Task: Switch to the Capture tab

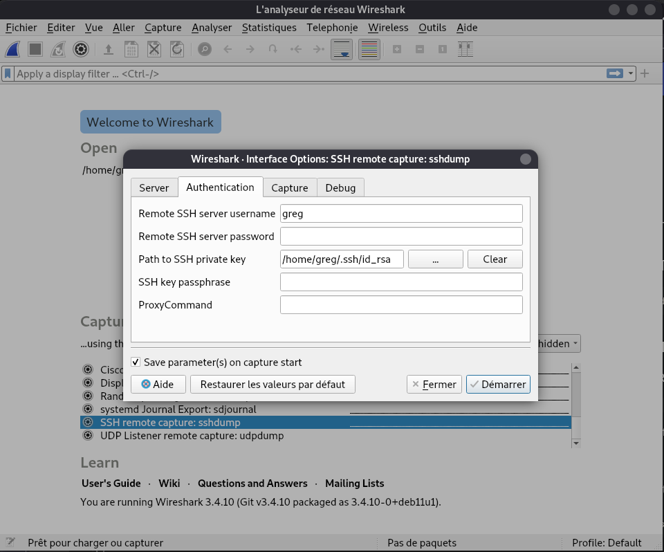Action: tap(289, 188)
